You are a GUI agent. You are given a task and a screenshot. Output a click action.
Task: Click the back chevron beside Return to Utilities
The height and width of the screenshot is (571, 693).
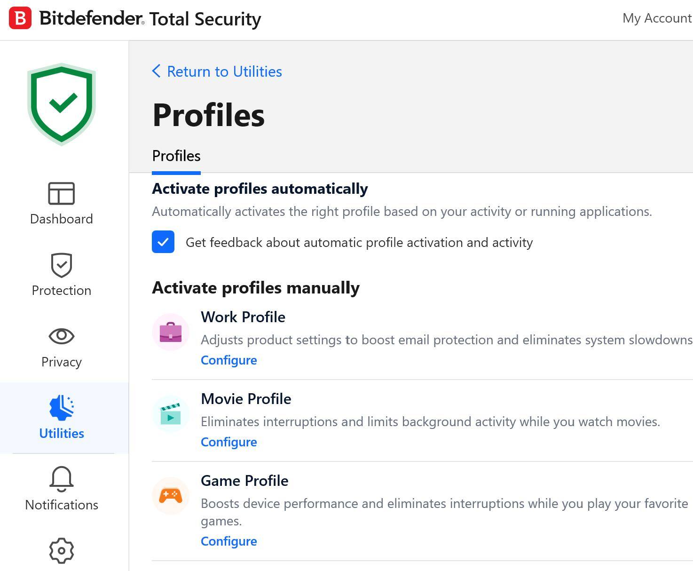tap(157, 71)
